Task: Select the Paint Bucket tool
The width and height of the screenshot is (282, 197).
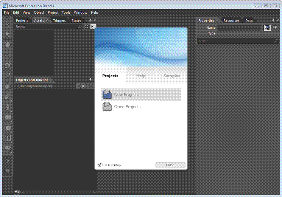Action: coord(8,86)
